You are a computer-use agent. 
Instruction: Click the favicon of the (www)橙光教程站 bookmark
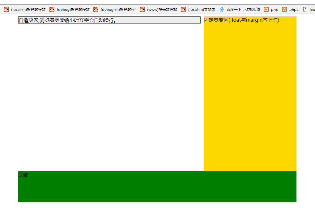[x=142, y=9]
